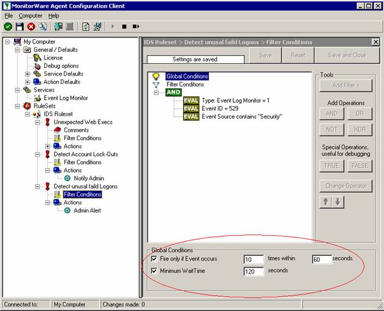The image size is (384, 311).
Task: Click the OR operation button
Action: [360, 114]
